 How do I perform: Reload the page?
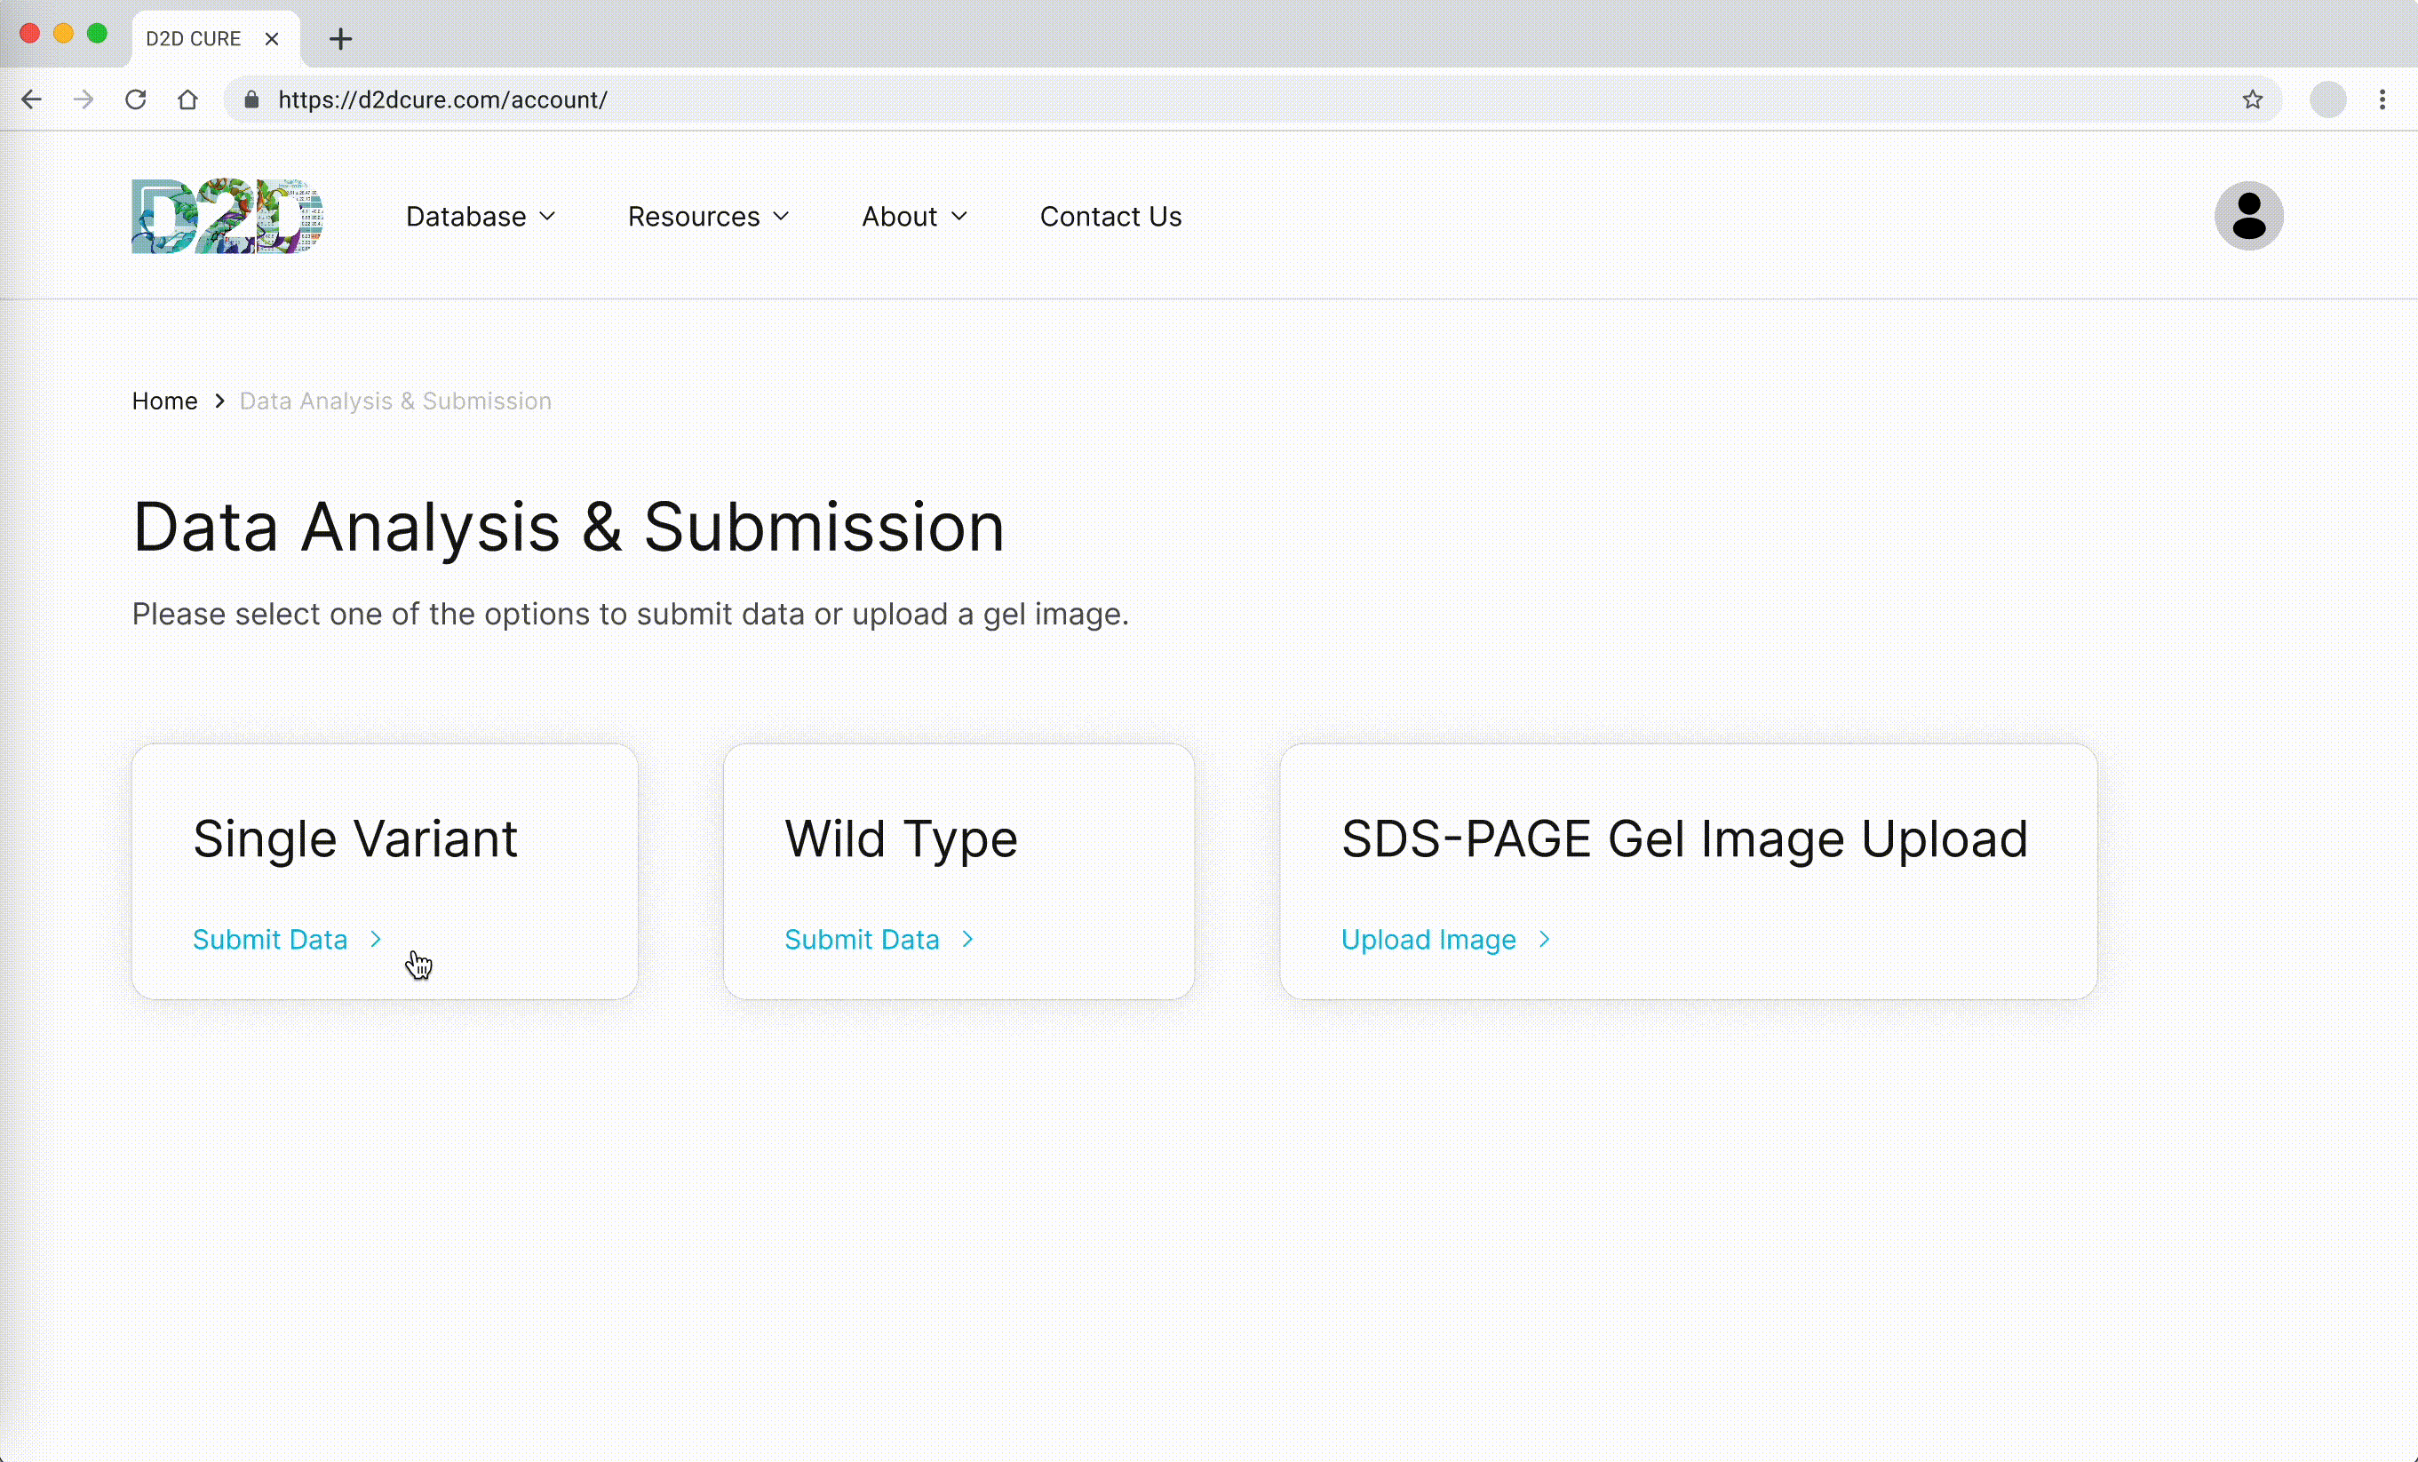click(x=135, y=100)
